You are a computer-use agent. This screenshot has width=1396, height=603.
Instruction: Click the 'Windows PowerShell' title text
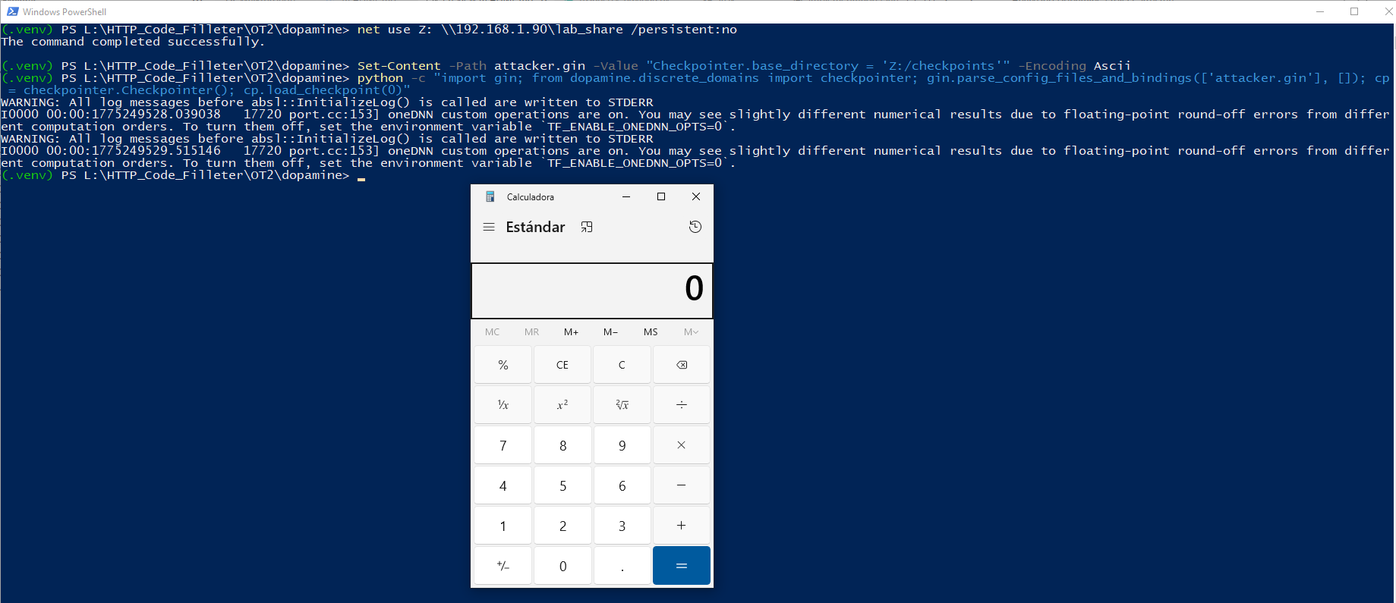click(65, 11)
